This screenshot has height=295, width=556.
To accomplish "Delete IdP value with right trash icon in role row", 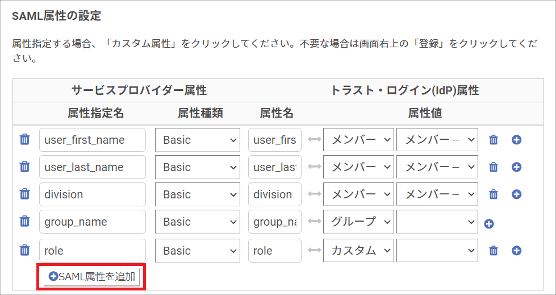I will pos(494,251).
